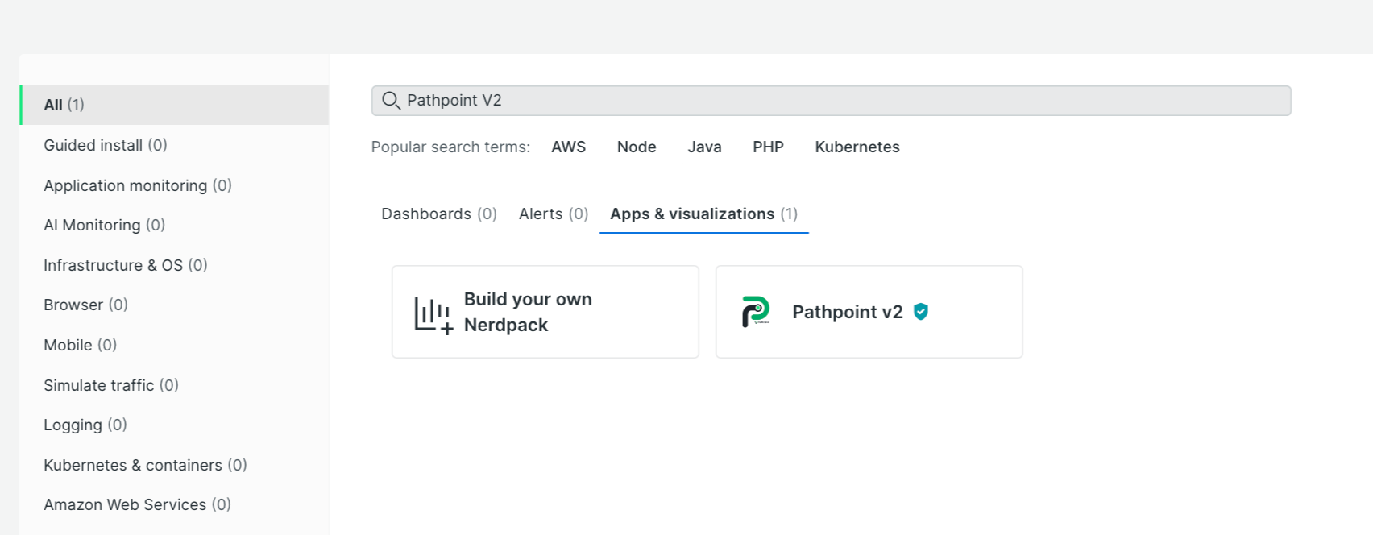Focus the search field containing Pathpoint V2
This screenshot has height=535, width=1373.
coord(831,101)
